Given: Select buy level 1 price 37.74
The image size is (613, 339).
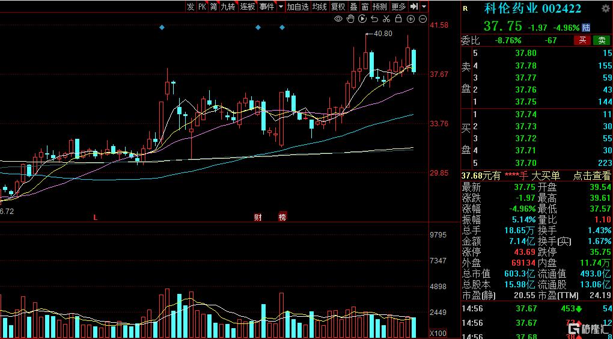Looking at the screenshot, I should [526, 114].
